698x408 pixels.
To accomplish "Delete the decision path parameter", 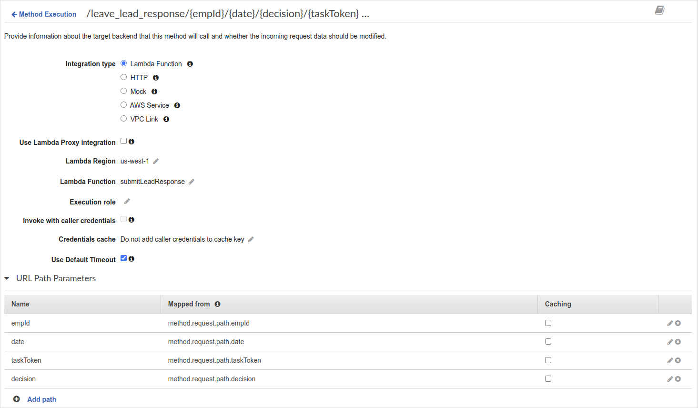I will pos(678,379).
